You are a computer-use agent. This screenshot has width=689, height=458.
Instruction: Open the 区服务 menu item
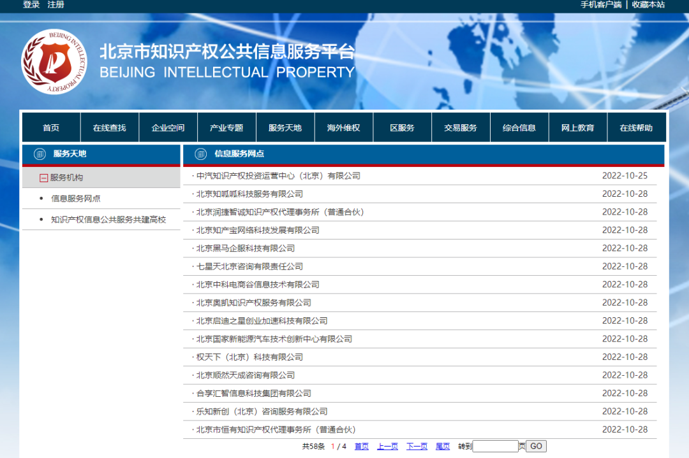click(x=402, y=127)
